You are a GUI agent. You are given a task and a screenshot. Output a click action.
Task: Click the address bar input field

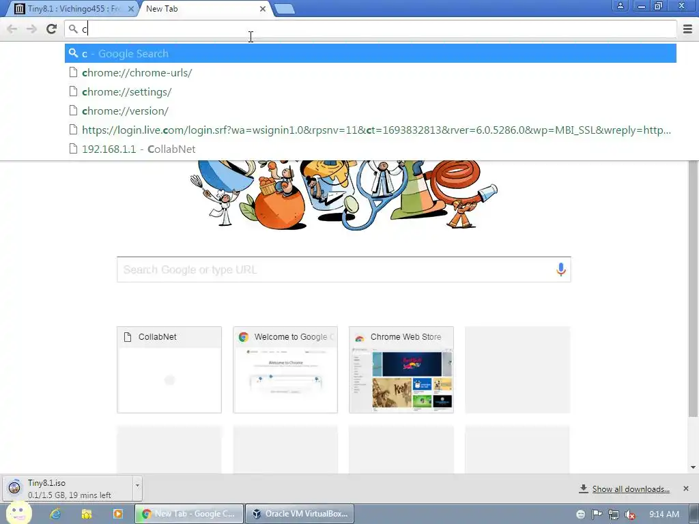pyautogui.click(x=370, y=29)
